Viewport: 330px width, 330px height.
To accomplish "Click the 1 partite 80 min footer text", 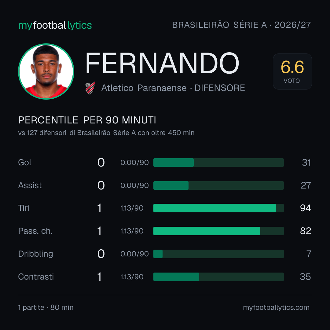I will (46, 307).
